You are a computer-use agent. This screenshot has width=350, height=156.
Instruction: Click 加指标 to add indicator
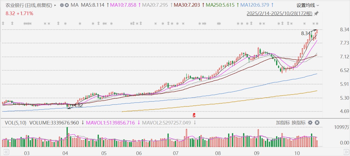(282, 123)
